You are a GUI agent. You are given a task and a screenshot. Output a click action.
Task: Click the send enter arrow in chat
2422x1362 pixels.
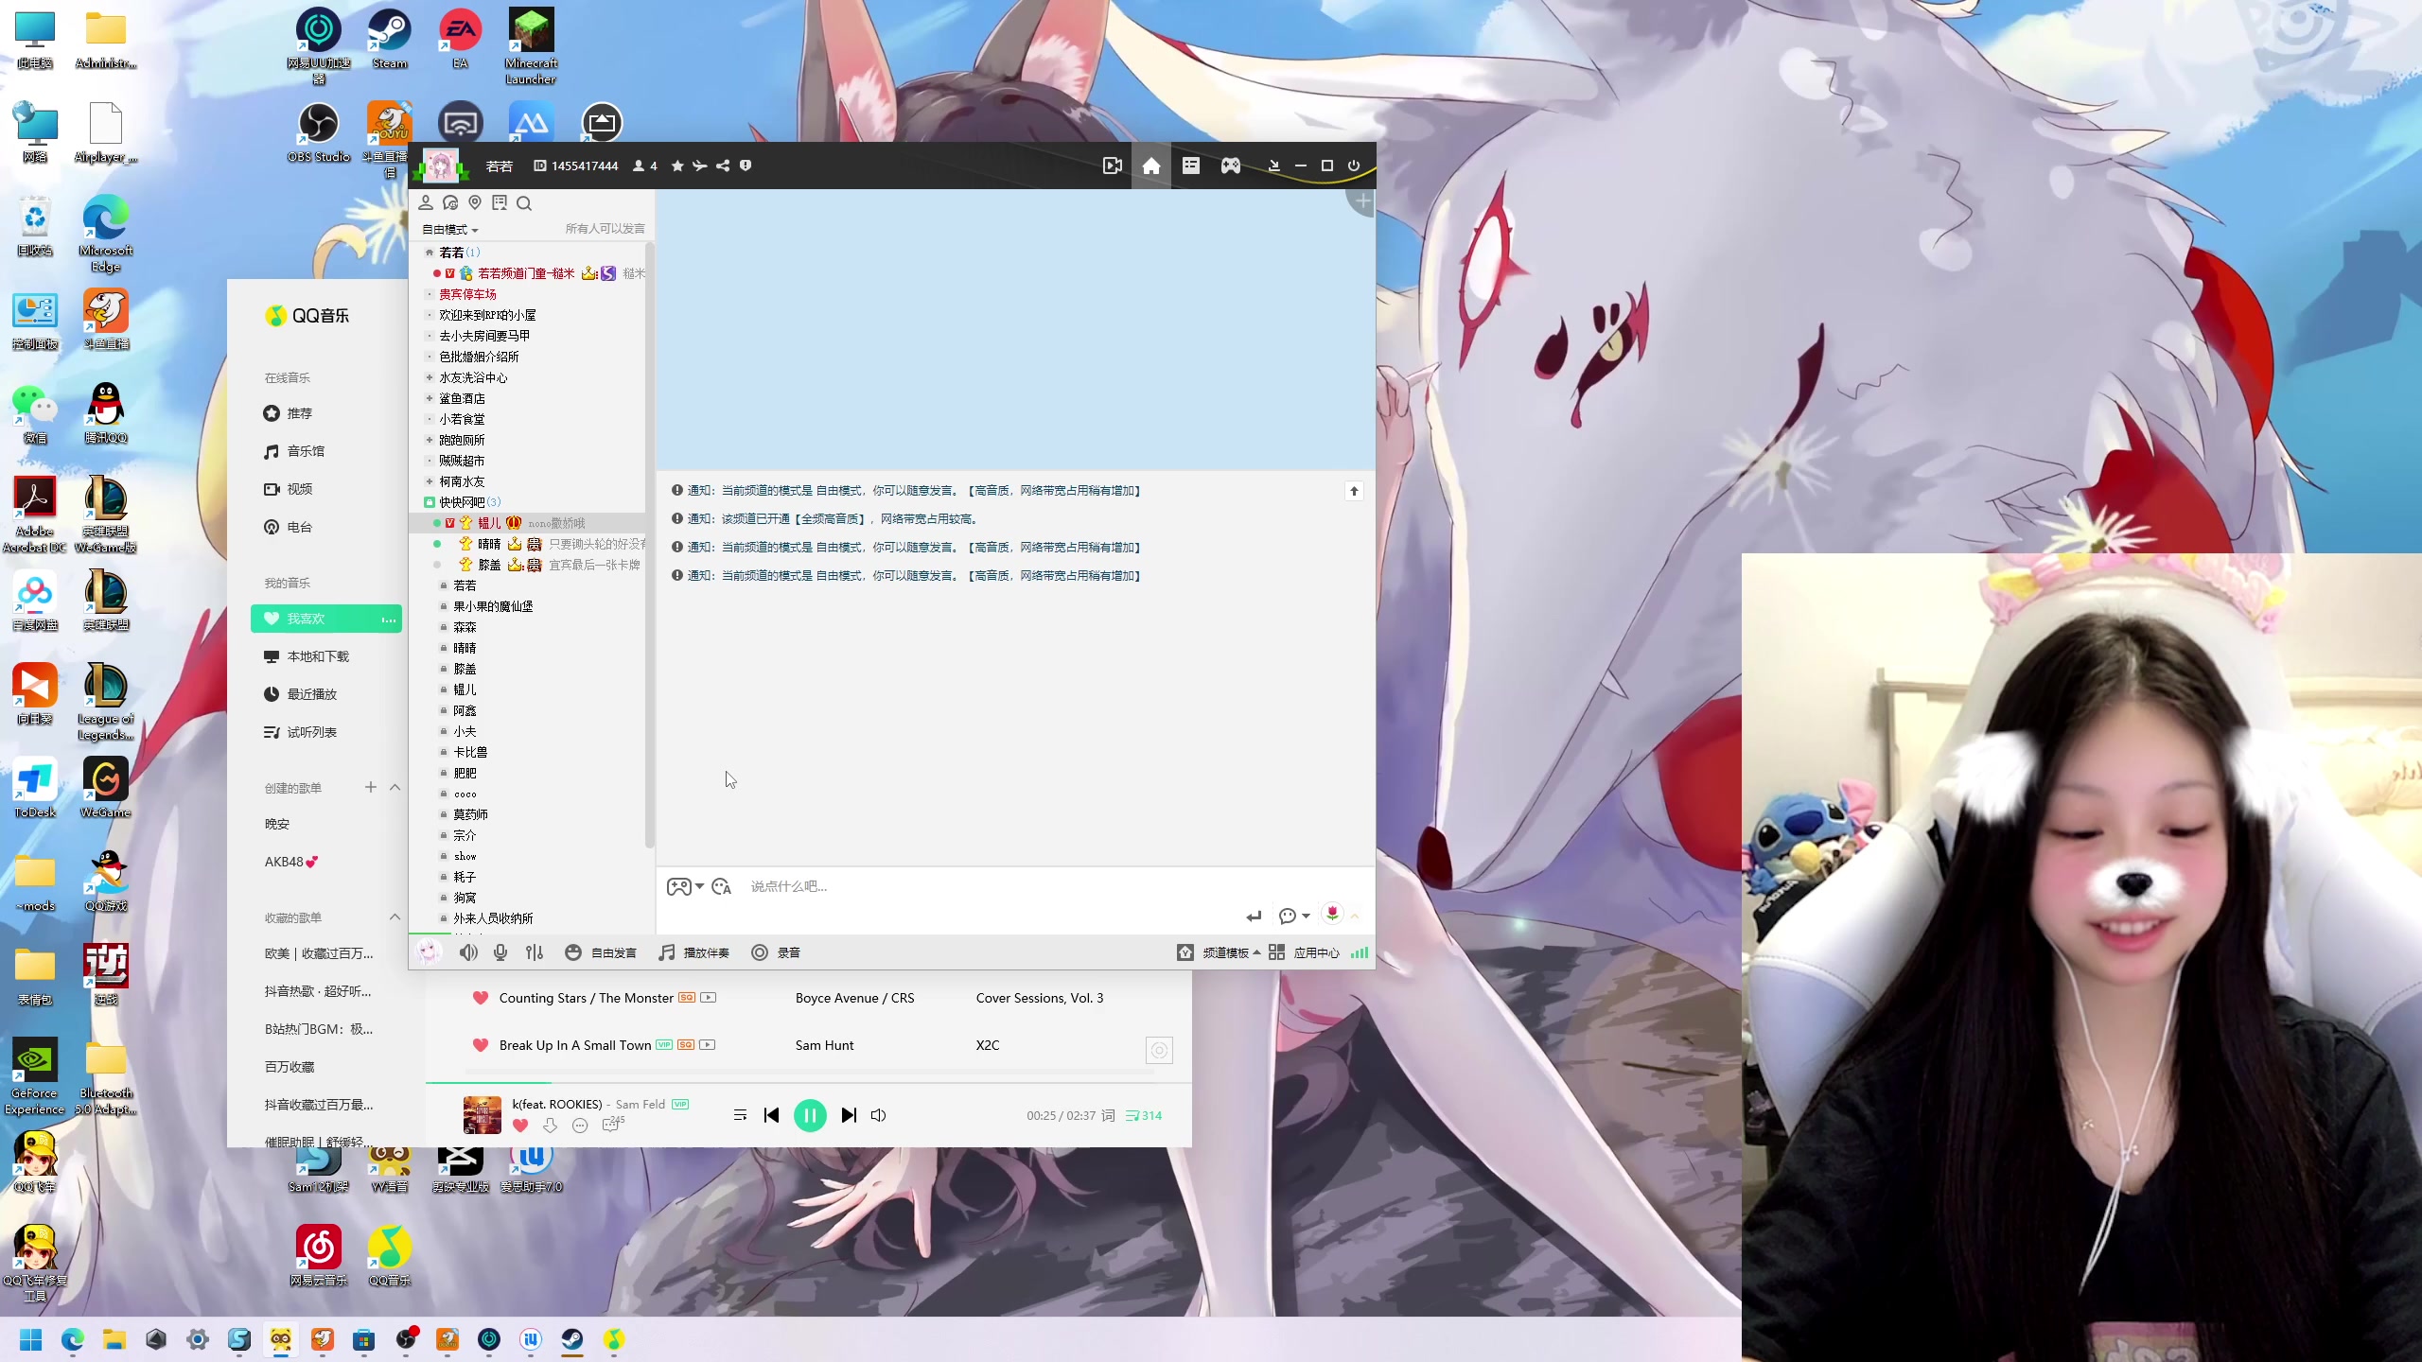(x=1254, y=916)
